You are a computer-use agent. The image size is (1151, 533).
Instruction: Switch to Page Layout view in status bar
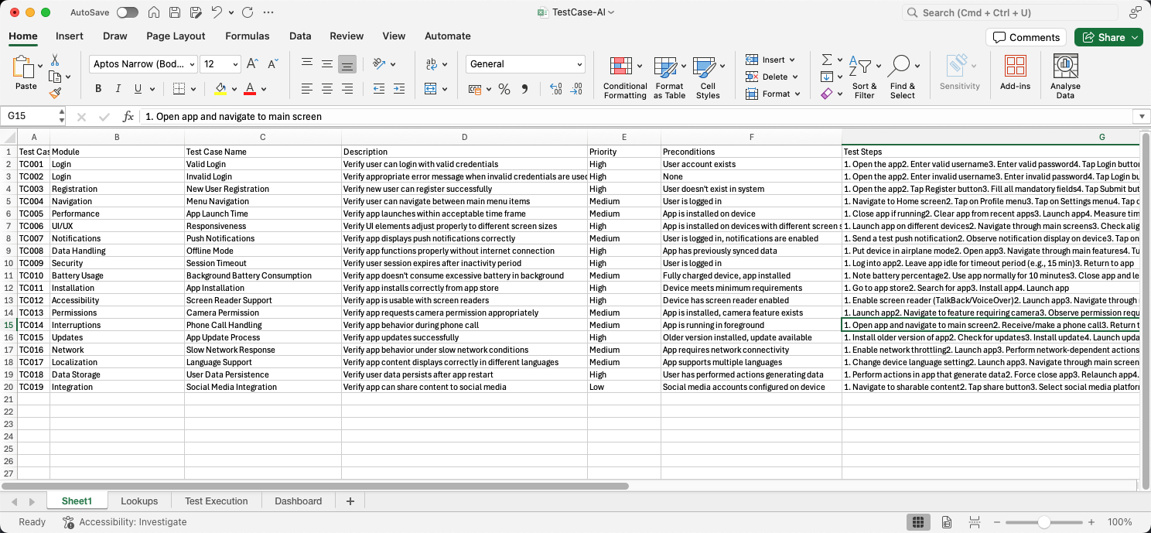click(946, 522)
